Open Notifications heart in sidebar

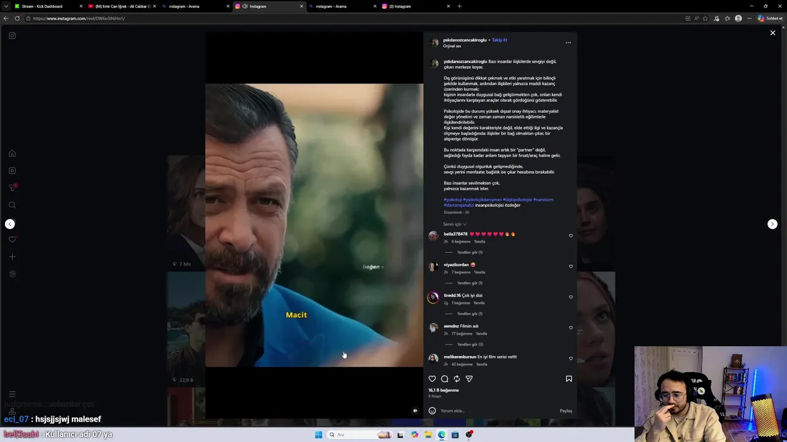pyautogui.click(x=12, y=239)
